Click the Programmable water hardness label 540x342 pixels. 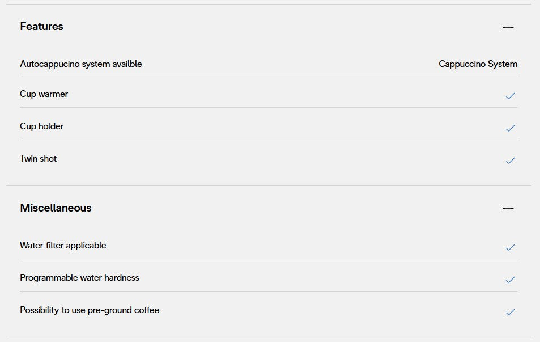79,278
